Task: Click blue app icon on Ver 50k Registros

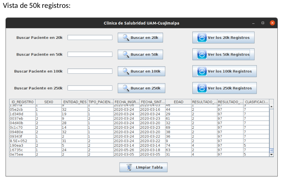Action: click(x=202, y=55)
